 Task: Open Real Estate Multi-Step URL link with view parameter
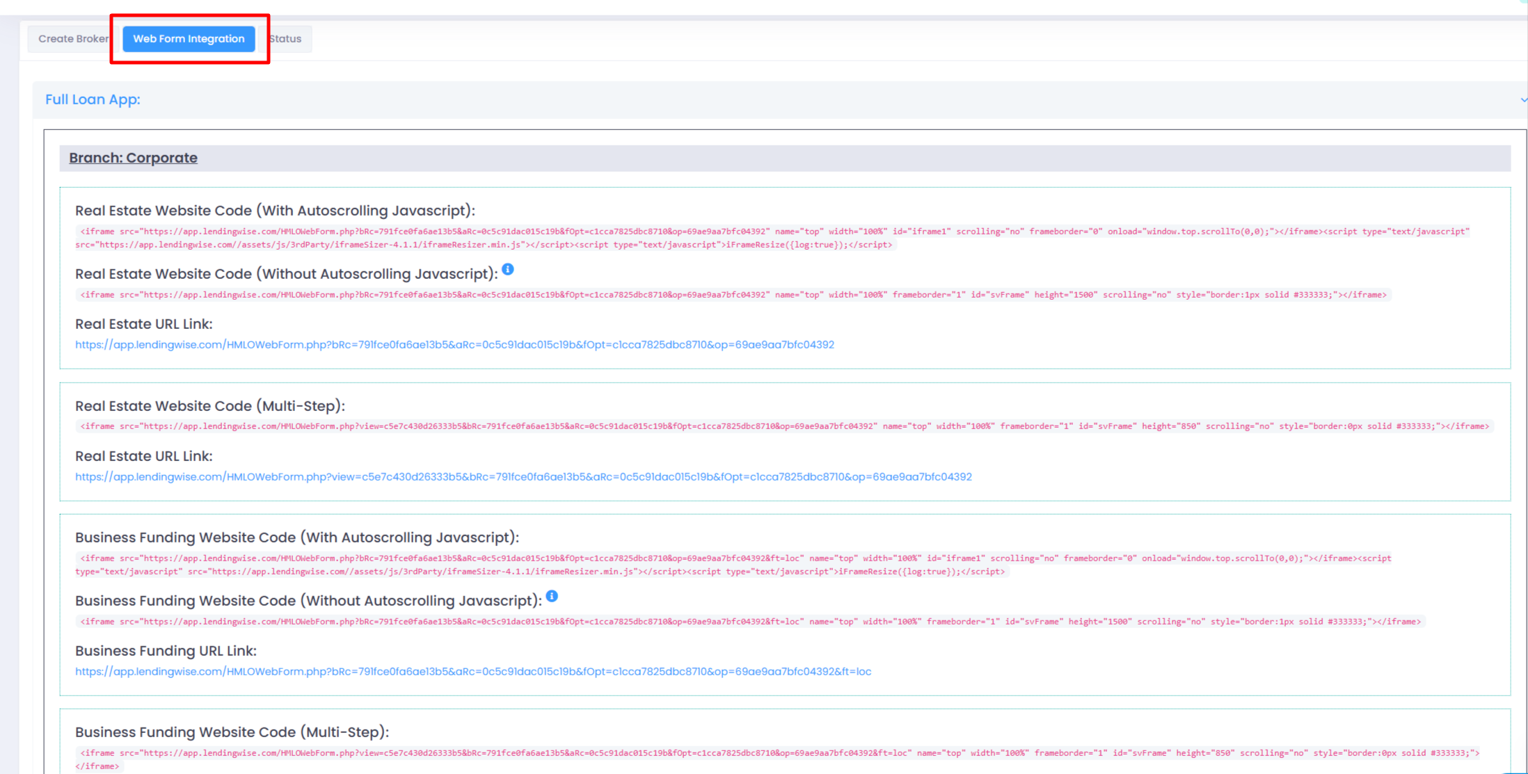pyautogui.click(x=523, y=477)
